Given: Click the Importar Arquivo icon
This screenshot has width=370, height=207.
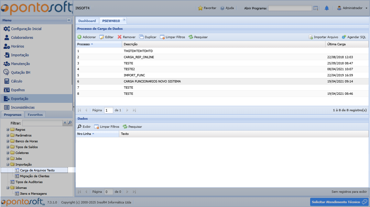Looking at the screenshot, I should coord(310,37).
